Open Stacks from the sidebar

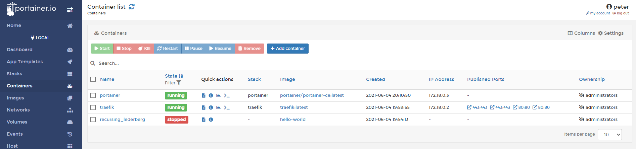14,74
